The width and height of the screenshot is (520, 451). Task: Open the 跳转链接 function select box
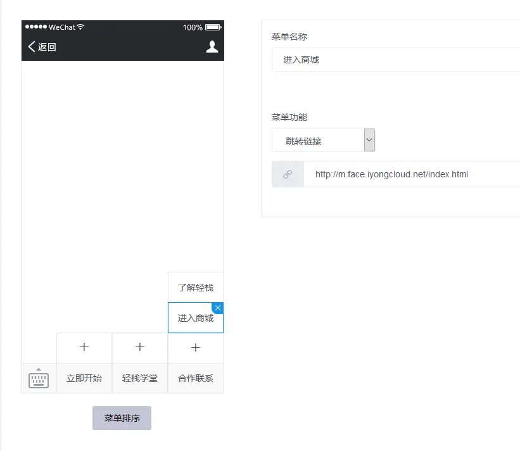tap(318, 141)
